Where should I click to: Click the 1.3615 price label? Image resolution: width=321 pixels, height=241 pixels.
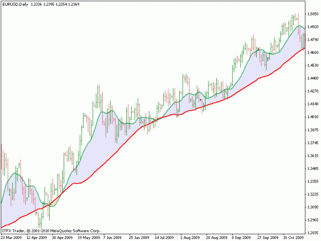(313, 156)
